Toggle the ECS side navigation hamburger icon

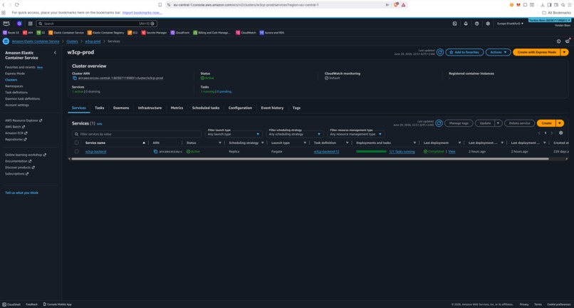pos(6,41)
